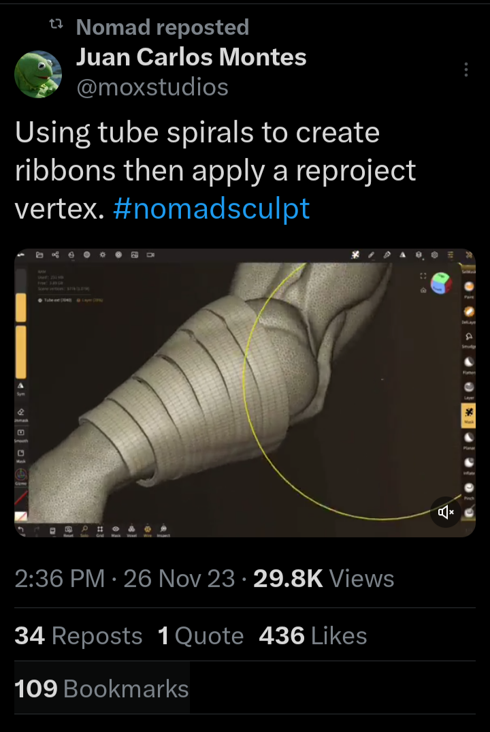Click the upper yellow brush slider
The width and height of the screenshot is (490, 732).
click(x=20, y=306)
